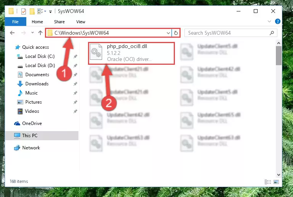Open the Customize Quick Access Toolbar arrow
The width and height of the screenshot is (293, 197).
pos(50,11)
